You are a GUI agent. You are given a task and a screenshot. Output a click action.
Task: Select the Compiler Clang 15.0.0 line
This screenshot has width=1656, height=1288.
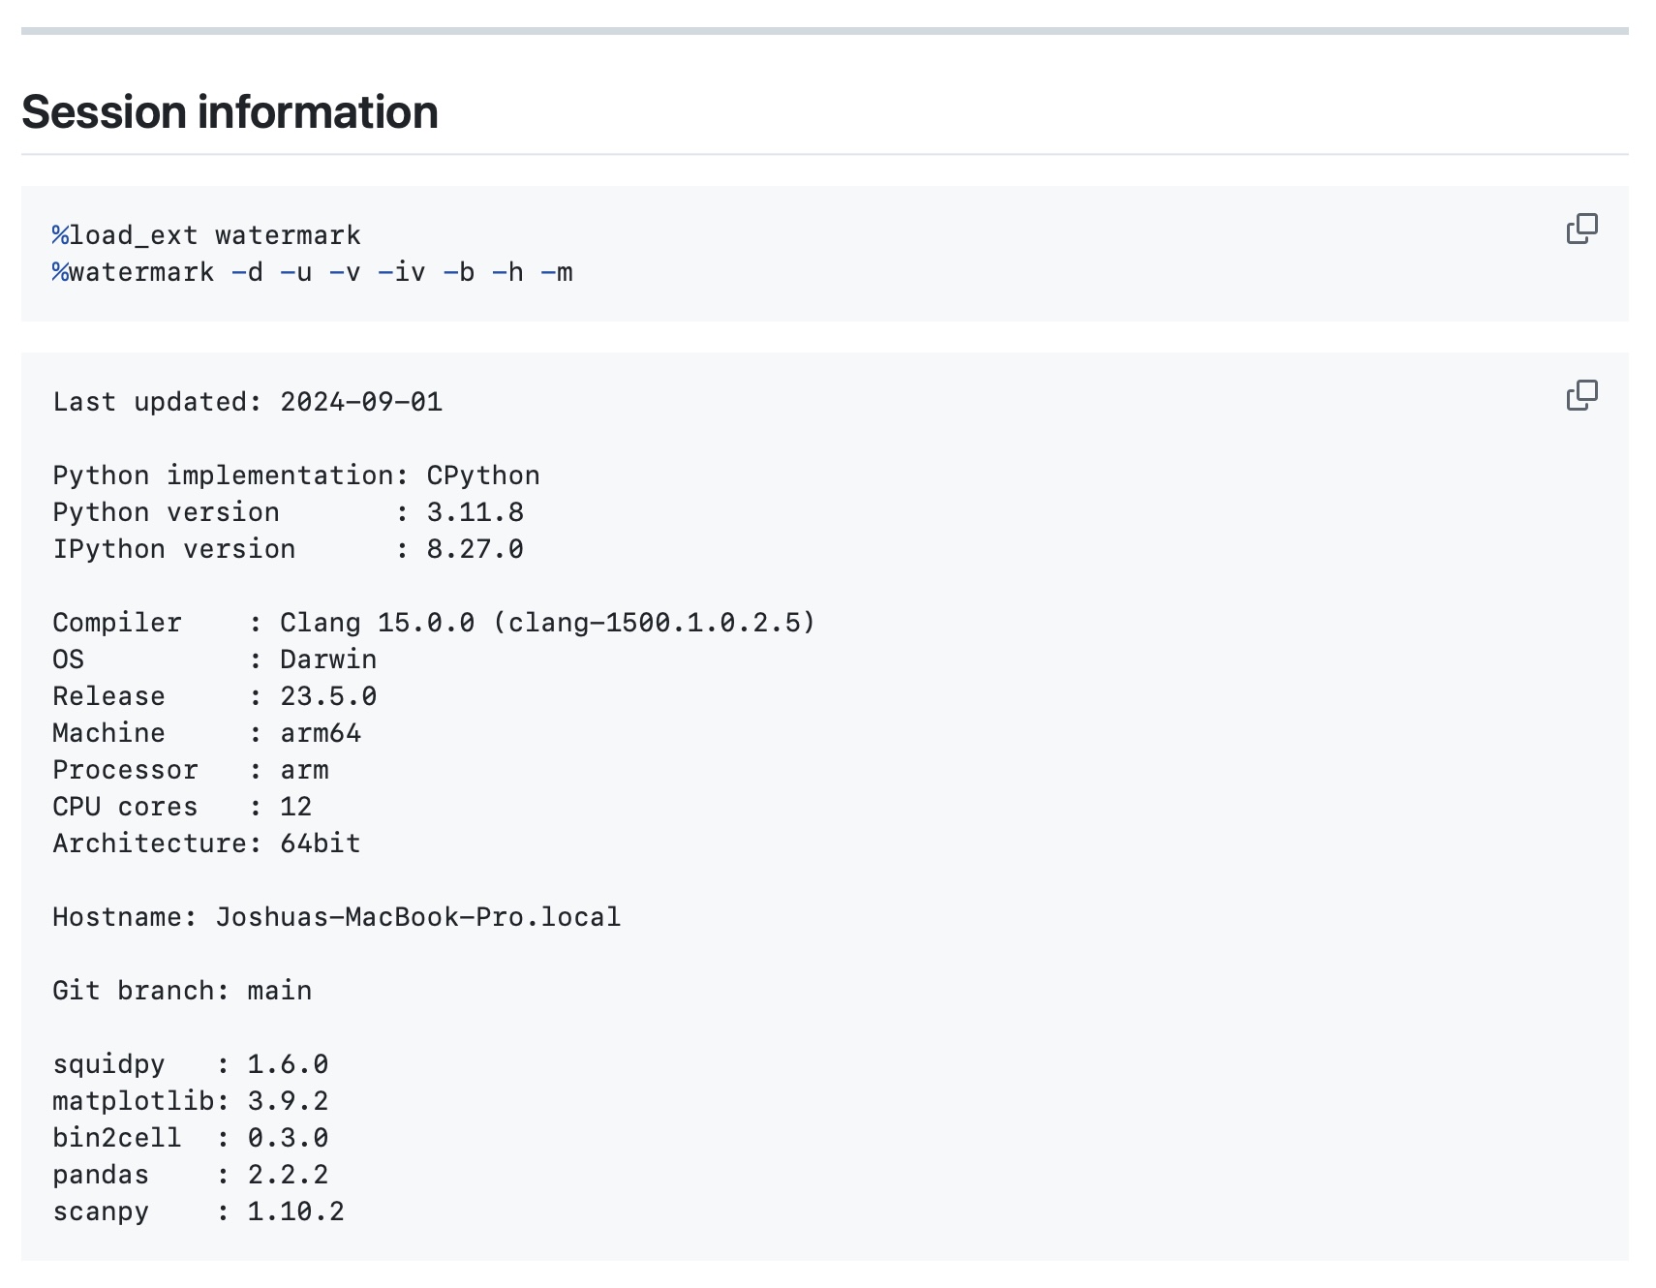(x=434, y=623)
